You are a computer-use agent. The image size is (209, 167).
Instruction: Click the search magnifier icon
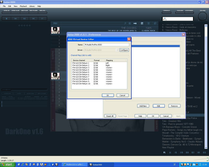165,19
